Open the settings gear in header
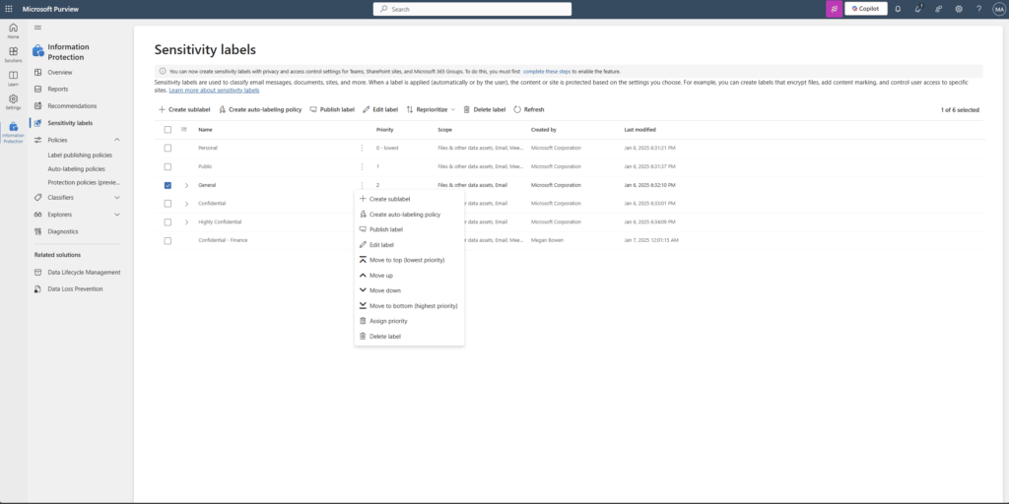Screen dimensions: 1009x504 tap(959, 9)
